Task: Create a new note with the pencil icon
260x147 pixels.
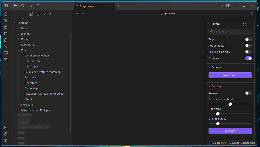Action: coord(31,14)
